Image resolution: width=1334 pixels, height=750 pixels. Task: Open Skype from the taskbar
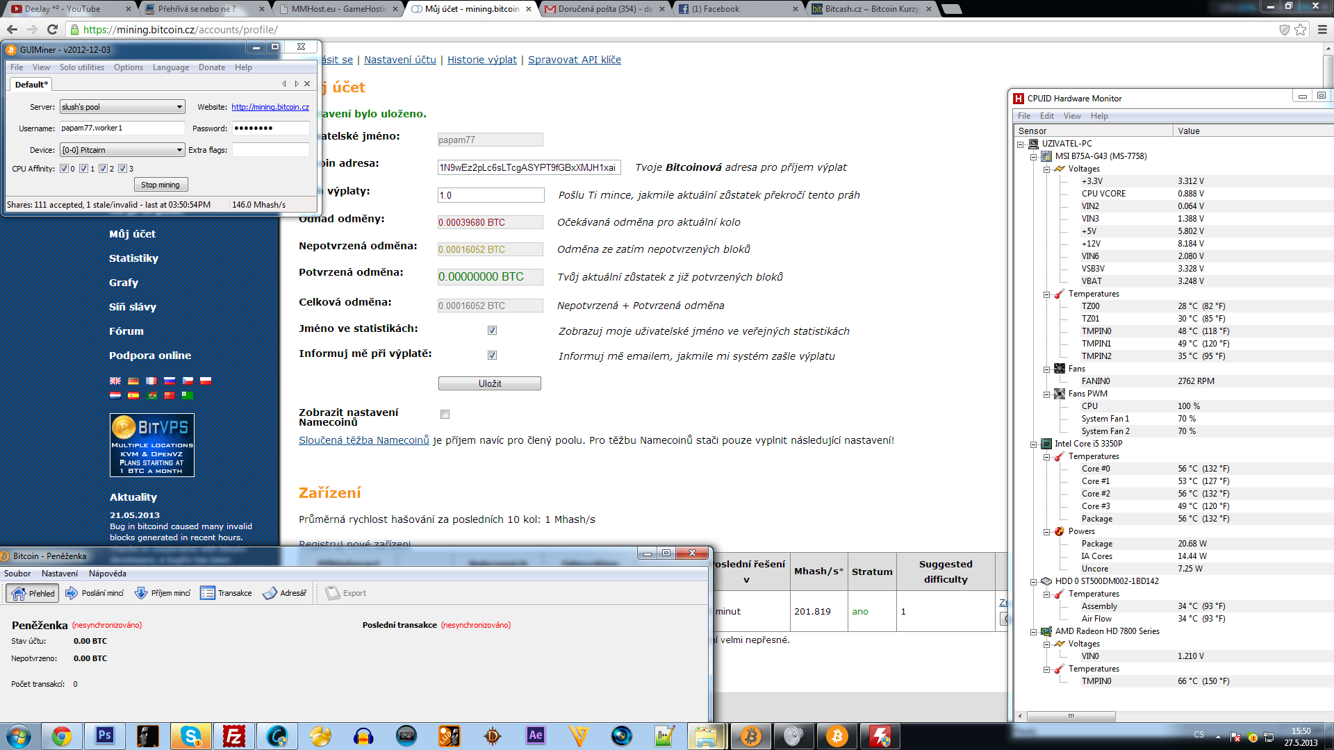(191, 735)
